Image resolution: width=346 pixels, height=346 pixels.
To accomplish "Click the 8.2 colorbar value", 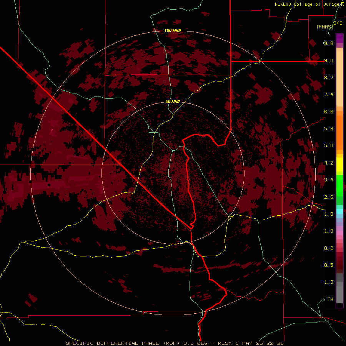I will click(x=329, y=77).
